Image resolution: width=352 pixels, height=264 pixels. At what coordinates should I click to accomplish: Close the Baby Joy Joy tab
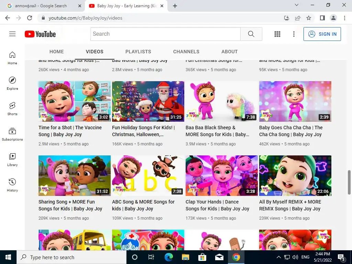pyautogui.click(x=162, y=6)
